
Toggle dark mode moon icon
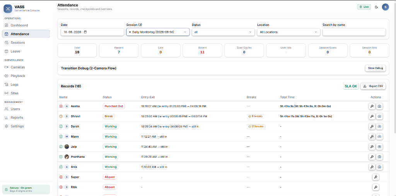pyautogui.click(x=376, y=7)
